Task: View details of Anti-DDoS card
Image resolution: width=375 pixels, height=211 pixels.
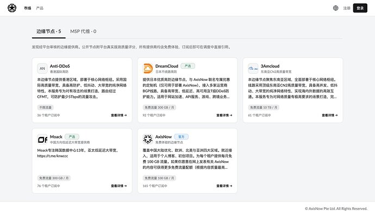Action: [119, 116]
